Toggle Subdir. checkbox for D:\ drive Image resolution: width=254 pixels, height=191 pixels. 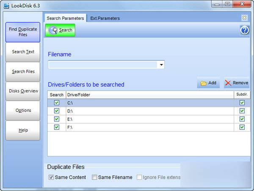pyautogui.click(x=242, y=111)
